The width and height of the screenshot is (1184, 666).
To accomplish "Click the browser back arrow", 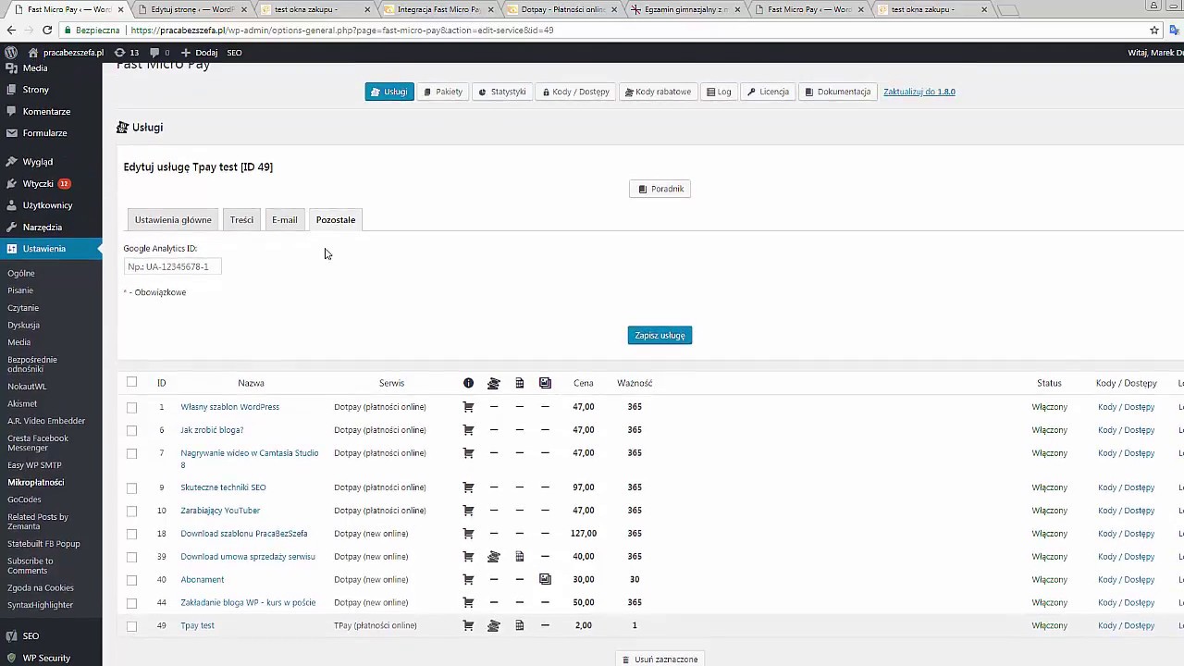I will (11, 30).
